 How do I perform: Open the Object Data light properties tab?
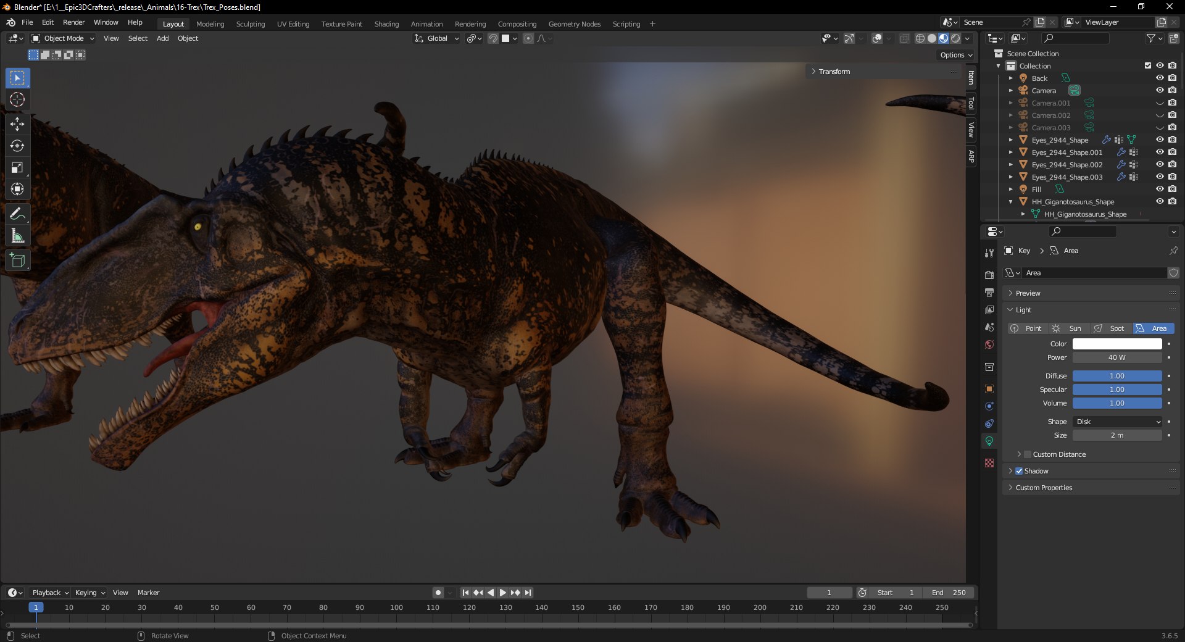989,441
